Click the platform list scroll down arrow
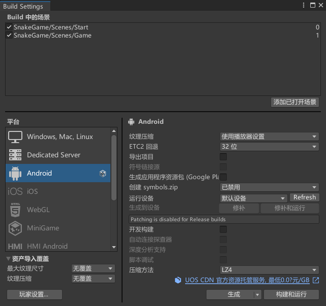This screenshot has height=306, width=326. 114,247
